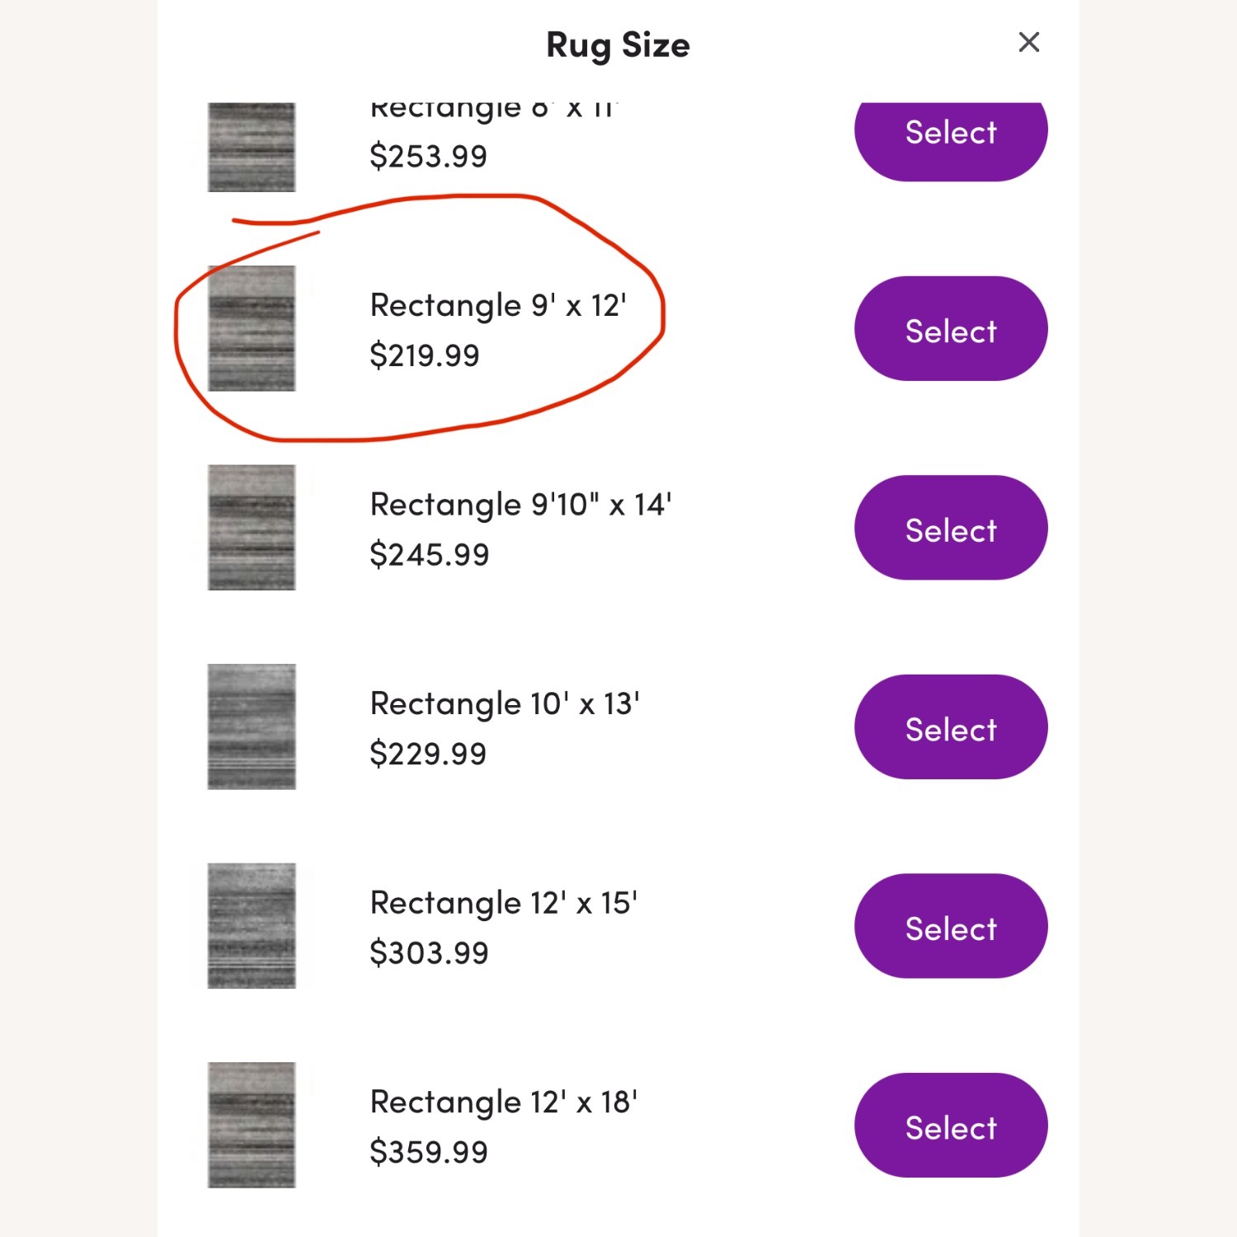Select the Rectangle 9'10" x 14' rug
The height and width of the screenshot is (1237, 1237).
coord(950,529)
